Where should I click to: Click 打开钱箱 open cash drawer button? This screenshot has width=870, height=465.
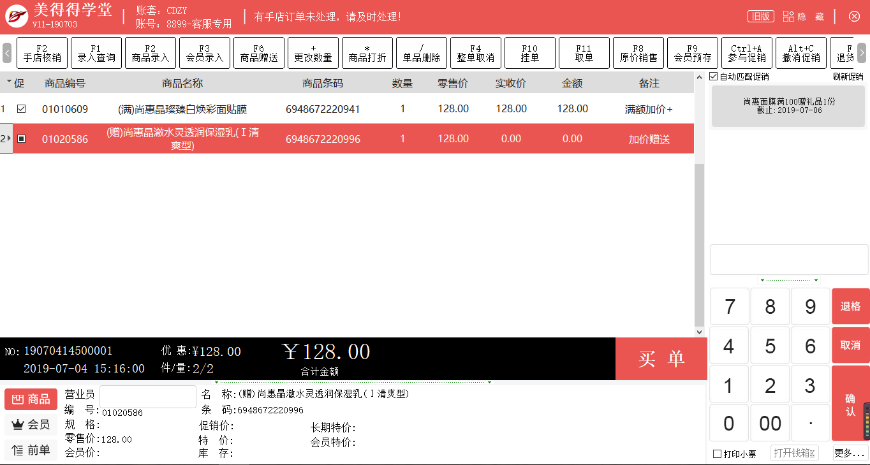click(794, 454)
